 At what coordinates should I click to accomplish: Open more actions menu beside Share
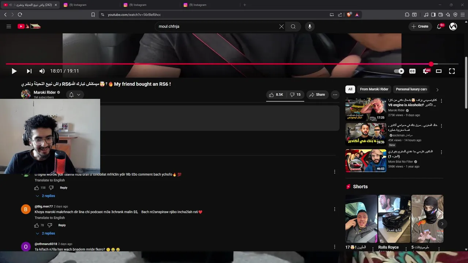coord(335,95)
